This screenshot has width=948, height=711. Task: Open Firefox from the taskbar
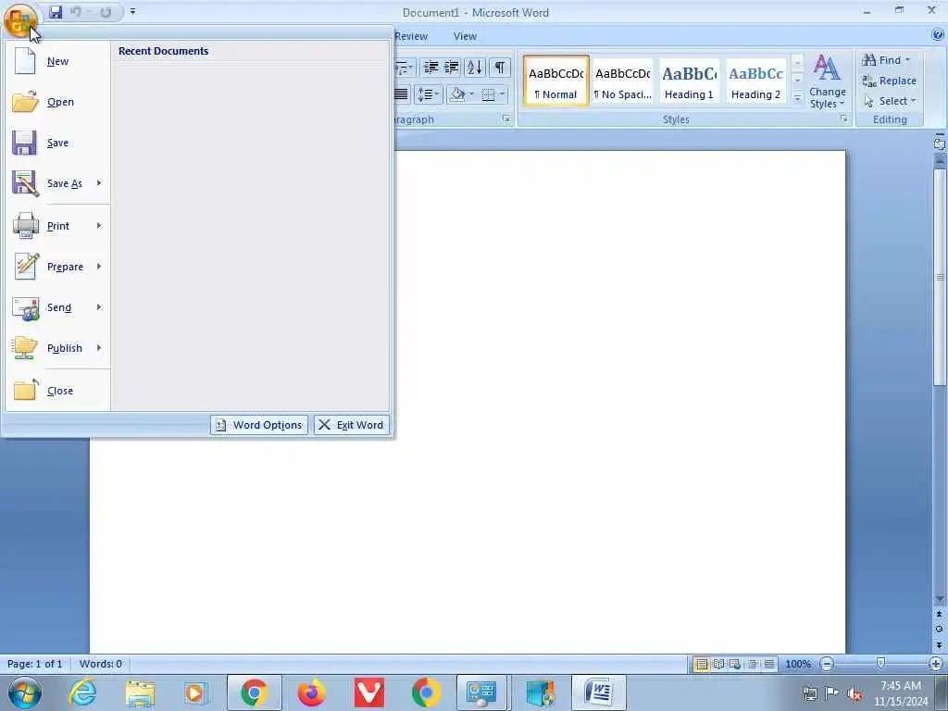pos(311,692)
